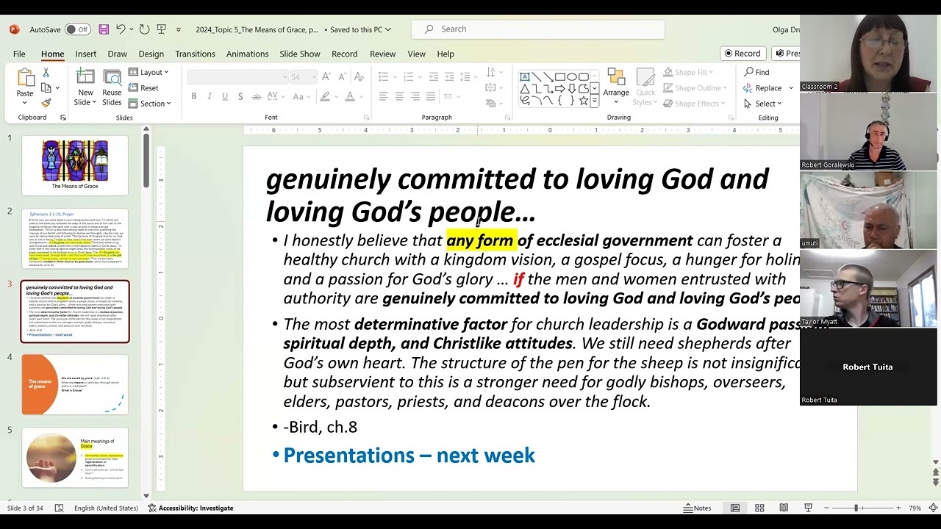Click Decrease Font Size icon
Viewport: 941px width, 529px height.
(x=342, y=76)
